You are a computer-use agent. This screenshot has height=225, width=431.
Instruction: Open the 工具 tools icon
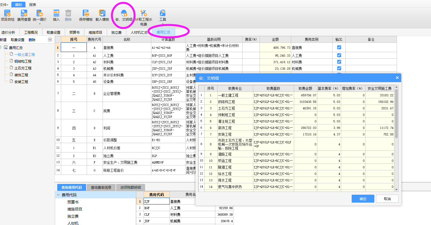163,13
